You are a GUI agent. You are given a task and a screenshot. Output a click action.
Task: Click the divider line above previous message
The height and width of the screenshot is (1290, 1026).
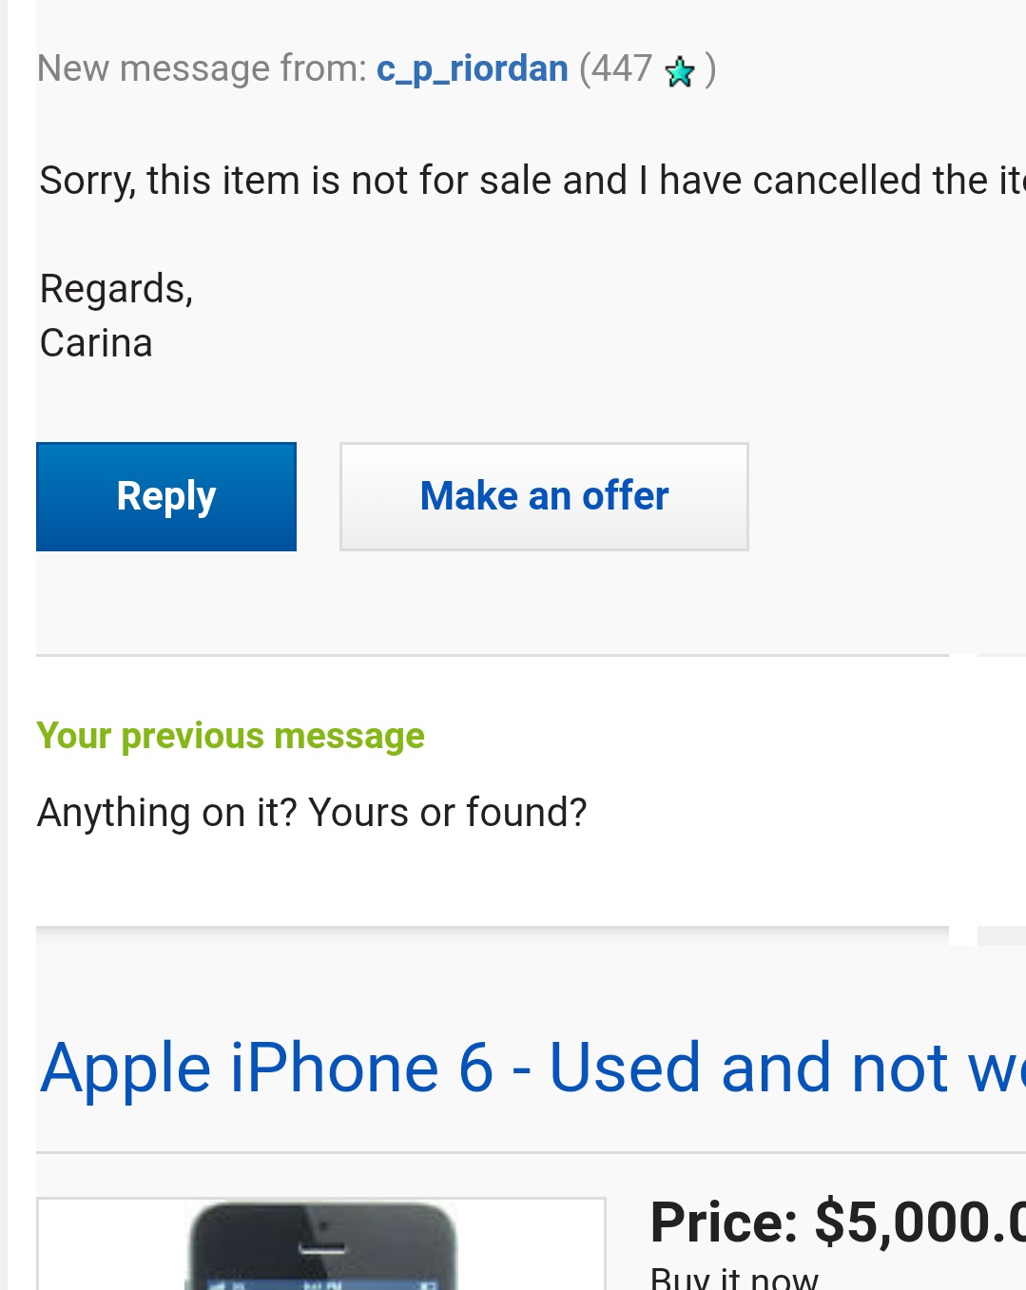tap(493, 655)
